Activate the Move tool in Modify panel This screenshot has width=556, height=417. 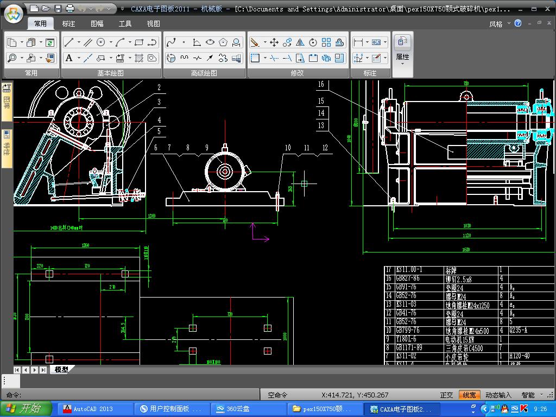click(274, 42)
